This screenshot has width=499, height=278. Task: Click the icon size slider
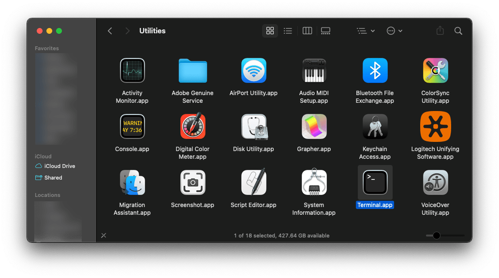[x=437, y=236]
